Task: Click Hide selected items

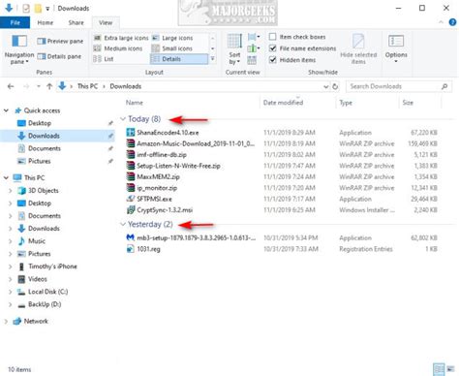Action: coord(358,49)
